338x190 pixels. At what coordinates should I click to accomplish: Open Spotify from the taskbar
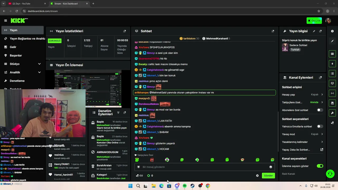185,186
